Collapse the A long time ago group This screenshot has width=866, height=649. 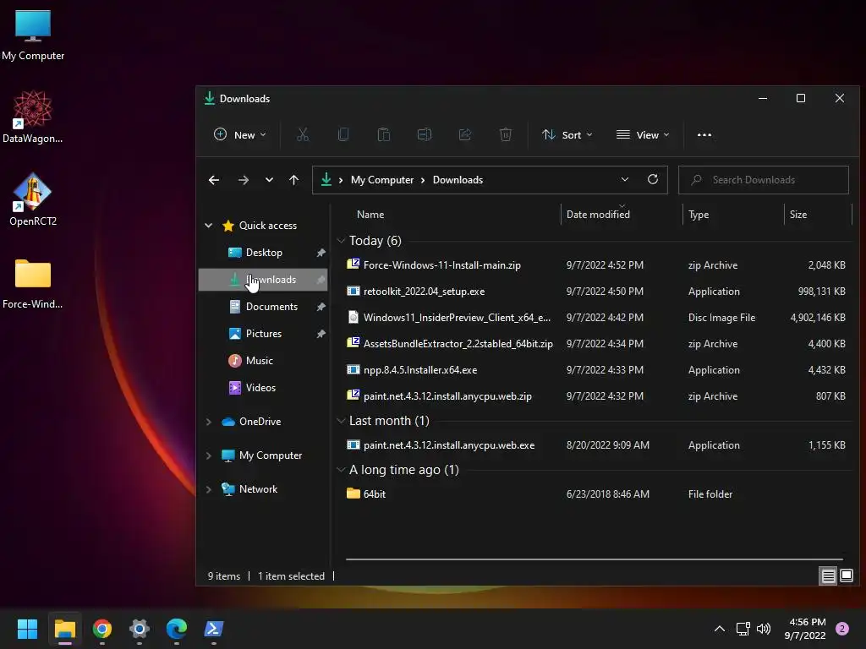341,470
